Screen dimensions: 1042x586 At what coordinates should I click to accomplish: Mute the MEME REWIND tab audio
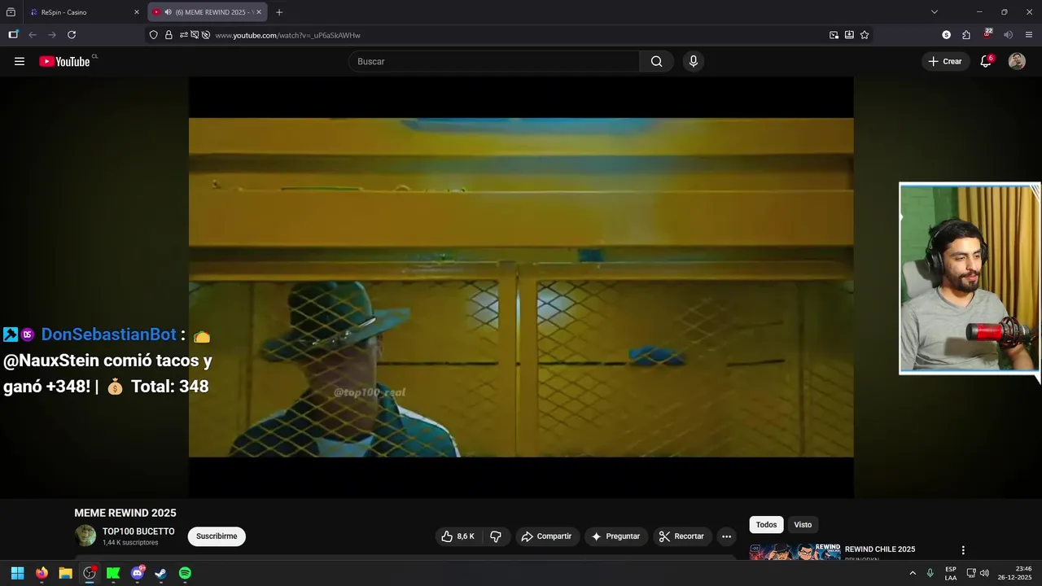[x=168, y=12]
